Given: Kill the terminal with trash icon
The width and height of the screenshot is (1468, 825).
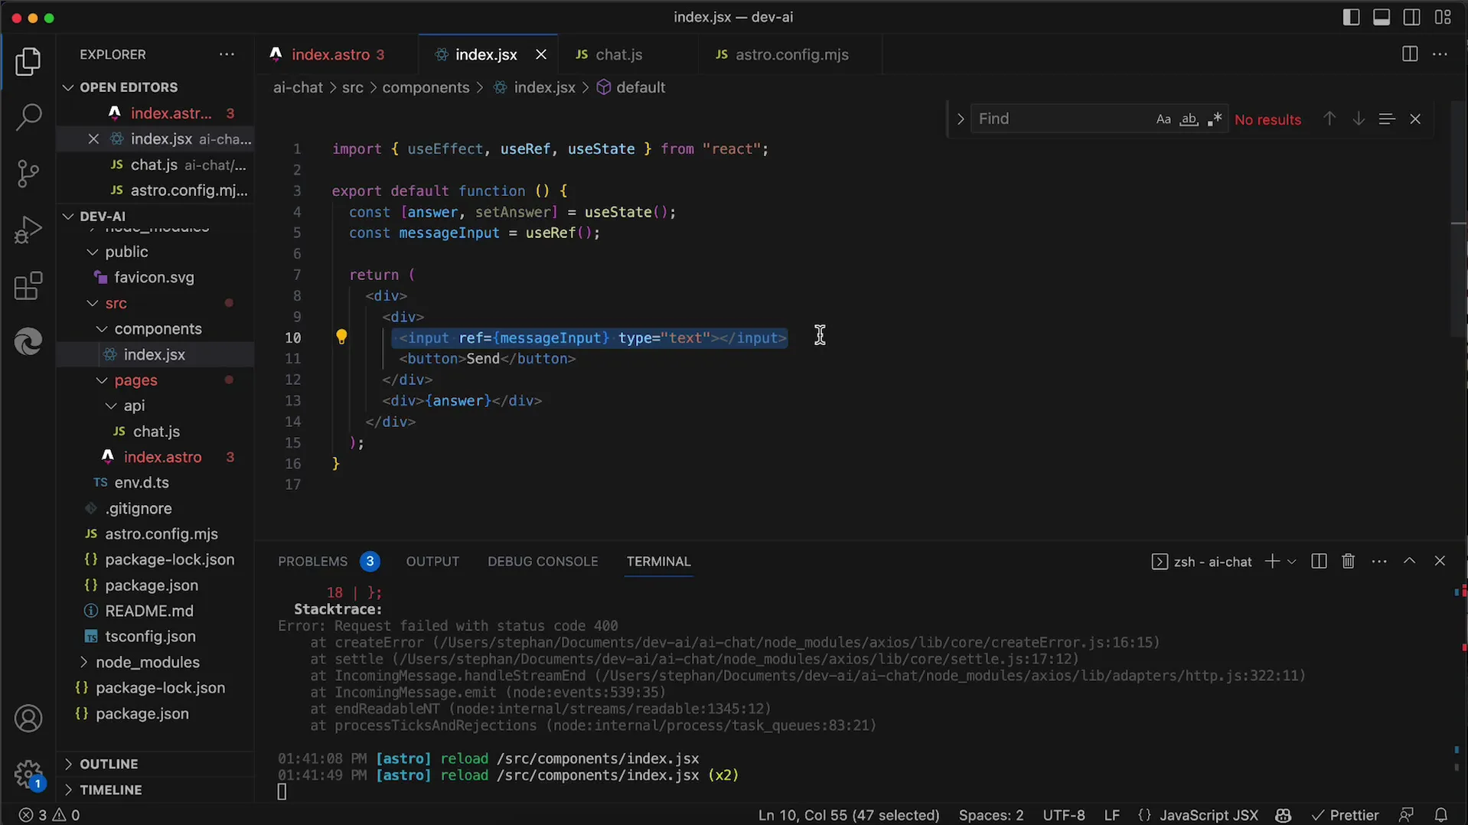Looking at the screenshot, I should coord(1349,562).
